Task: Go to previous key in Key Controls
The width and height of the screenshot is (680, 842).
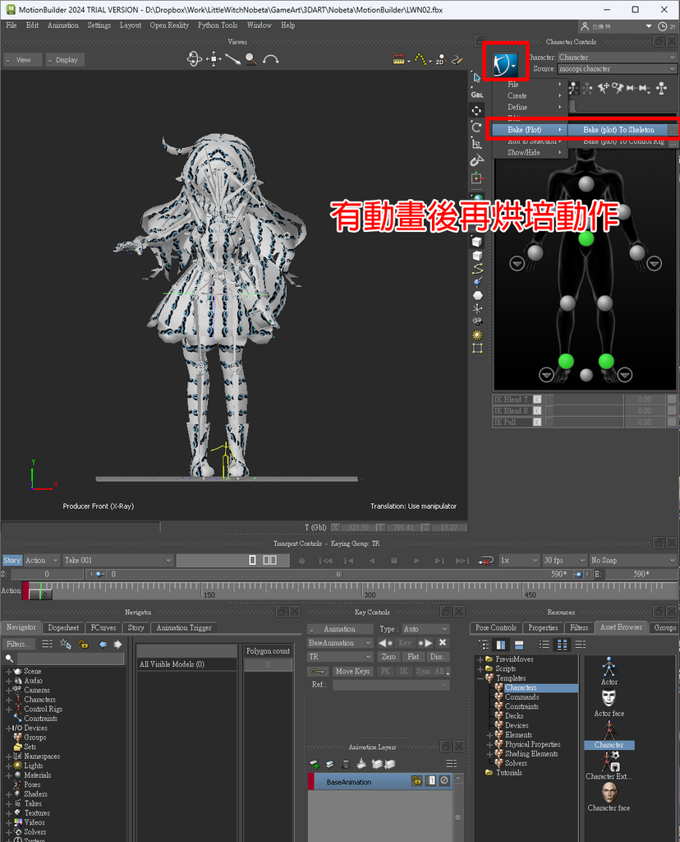Action: coord(385,643)
